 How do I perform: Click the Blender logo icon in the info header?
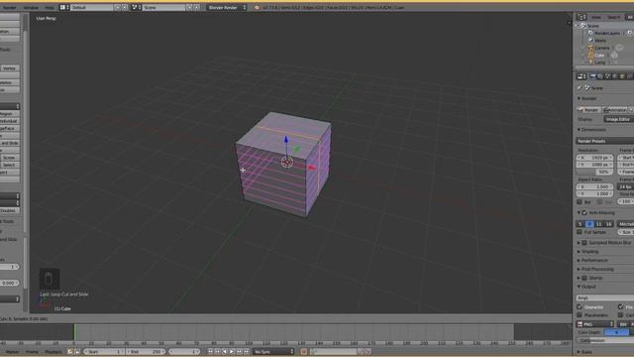click(x=257, y=7)
